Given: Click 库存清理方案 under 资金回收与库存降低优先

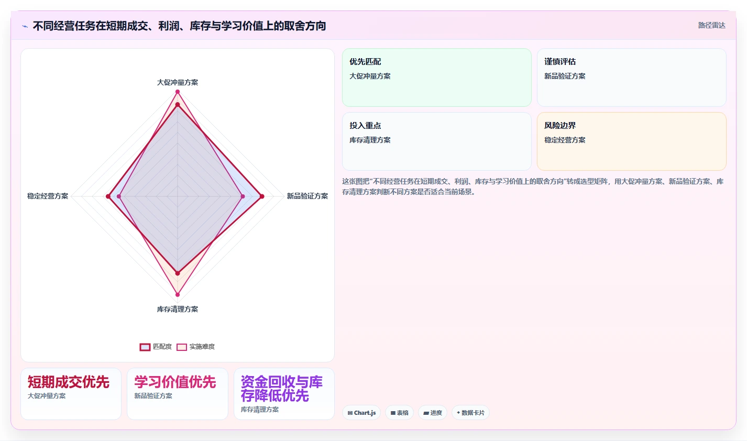Looking at the screenshot, I should point(260,410).
